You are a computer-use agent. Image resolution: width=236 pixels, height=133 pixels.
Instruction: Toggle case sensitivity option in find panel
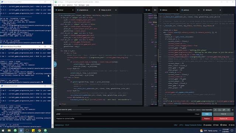[x=220, y=110]
